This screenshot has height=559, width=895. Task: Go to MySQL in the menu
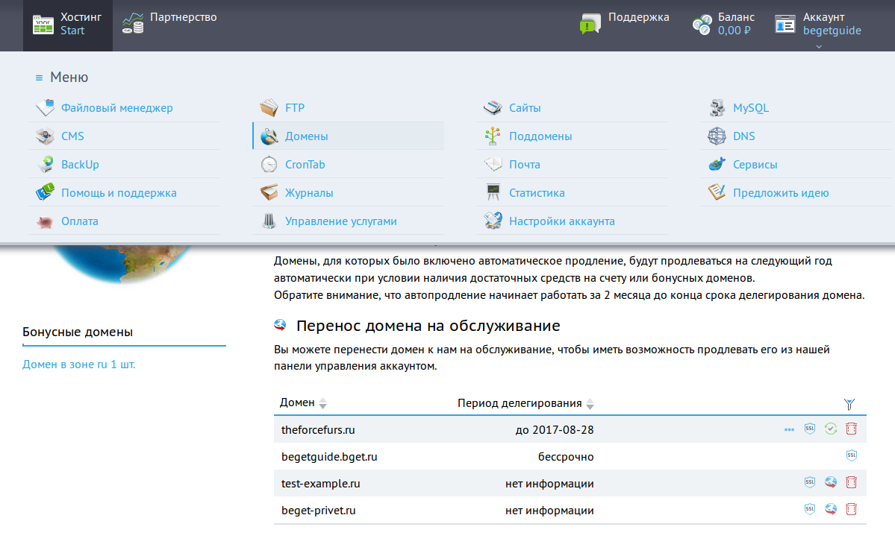750,108
